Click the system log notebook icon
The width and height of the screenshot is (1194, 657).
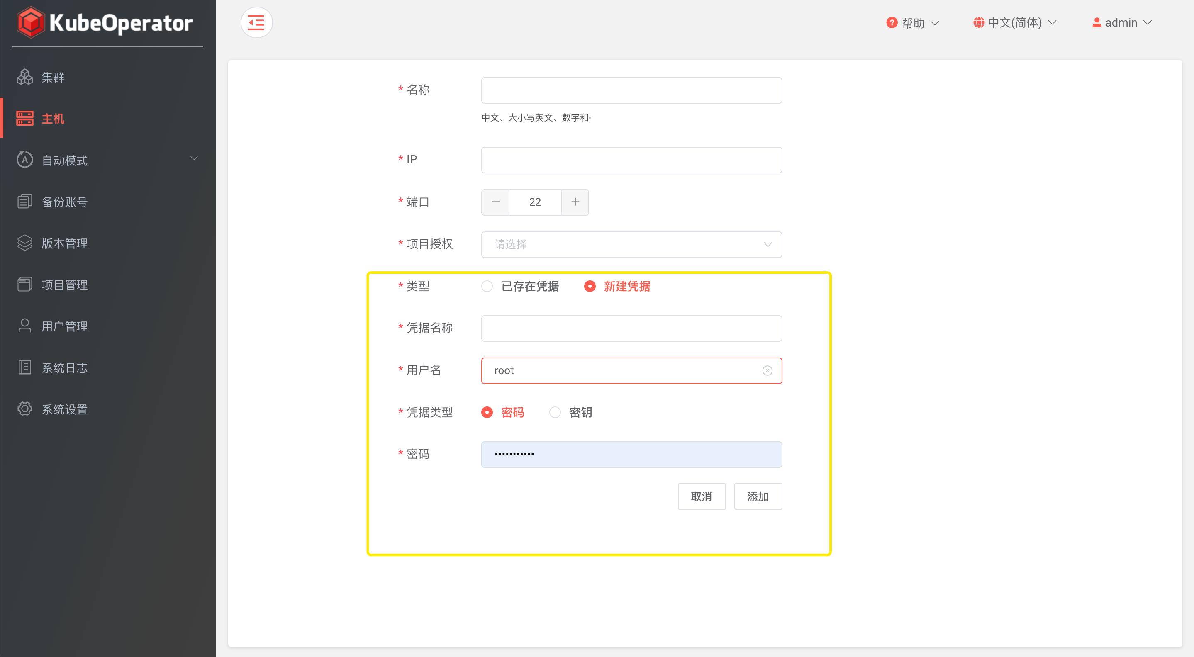click(x=24, y=367)
